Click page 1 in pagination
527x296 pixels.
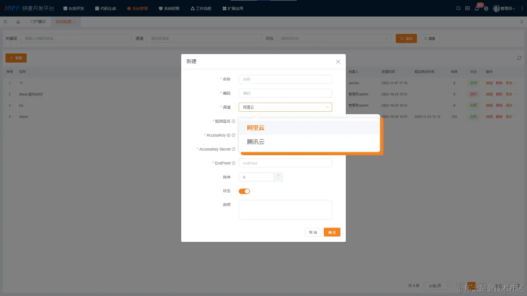click(471, 286)
